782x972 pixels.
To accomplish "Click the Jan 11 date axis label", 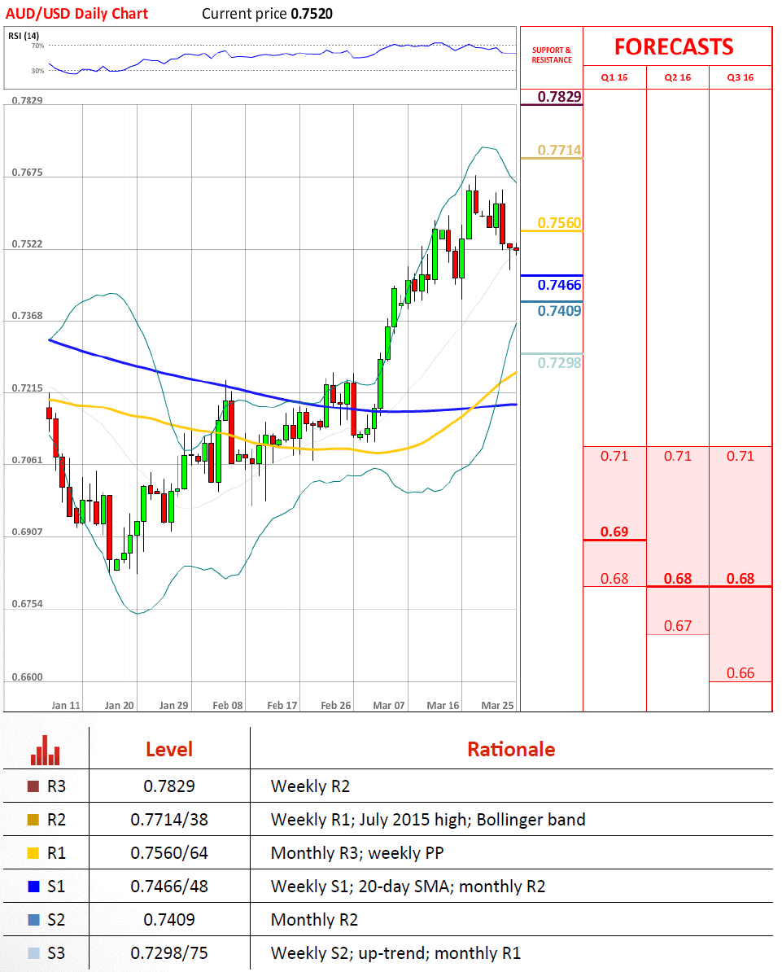I will pyautogui.click(x=66, y=706).
